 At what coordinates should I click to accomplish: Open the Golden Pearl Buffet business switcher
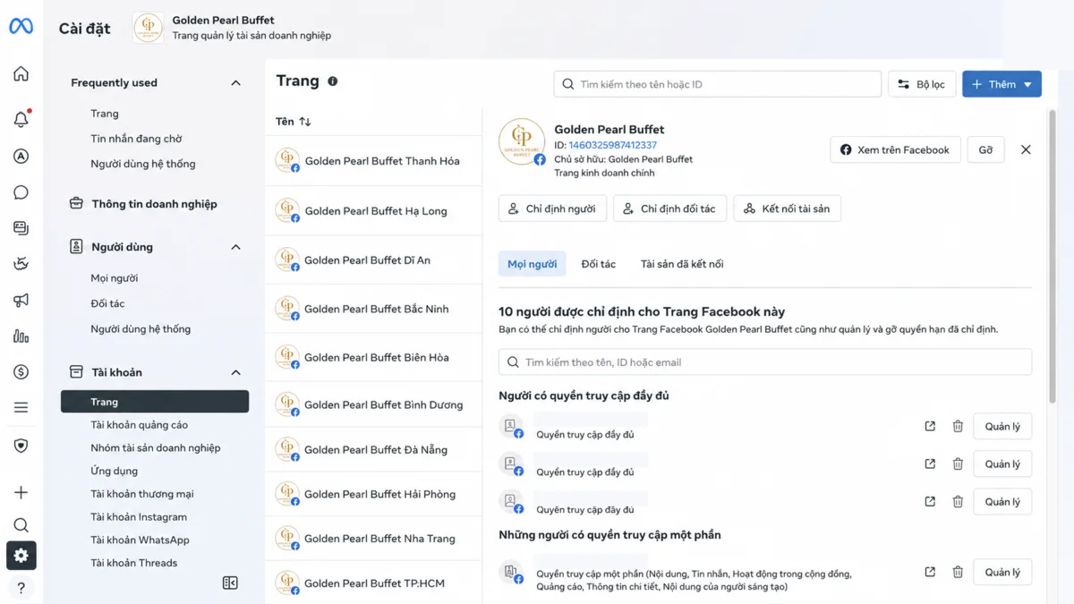[x=233, y=28]
